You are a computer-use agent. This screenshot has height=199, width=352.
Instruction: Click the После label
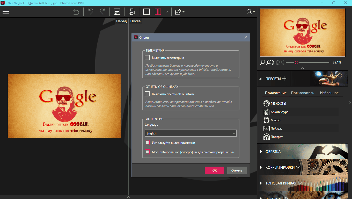pos(135,21)
